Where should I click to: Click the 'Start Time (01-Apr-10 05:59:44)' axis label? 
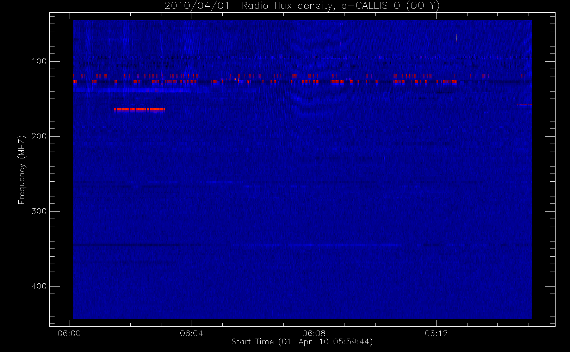(302, 342)
